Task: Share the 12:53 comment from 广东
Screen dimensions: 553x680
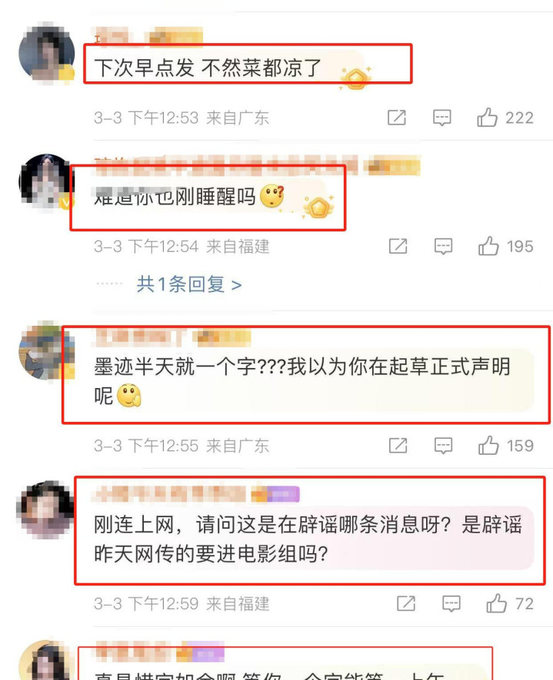Action: pyautogui.click(x=397, y=118)
